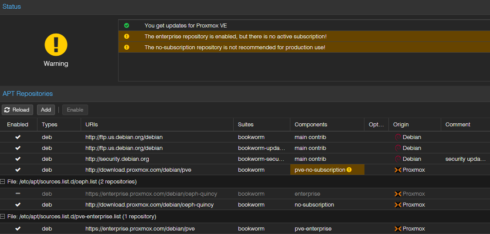Click Proxmox logo in ceph-quincy no-subscription row

[398, 205]
